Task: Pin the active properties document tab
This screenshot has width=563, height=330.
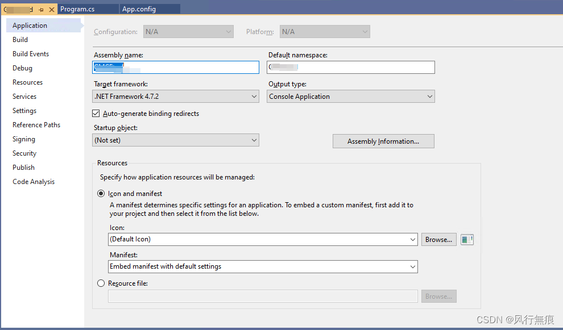Action: [41, 9]
